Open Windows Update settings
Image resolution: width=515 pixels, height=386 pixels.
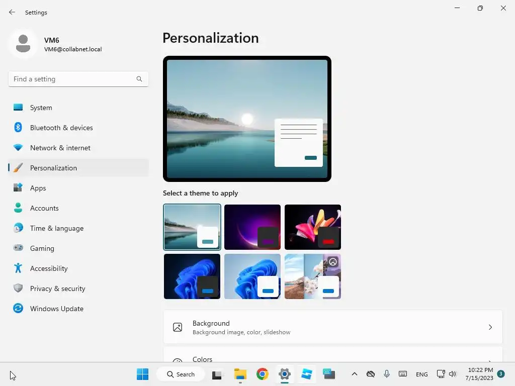click(78, 309)
